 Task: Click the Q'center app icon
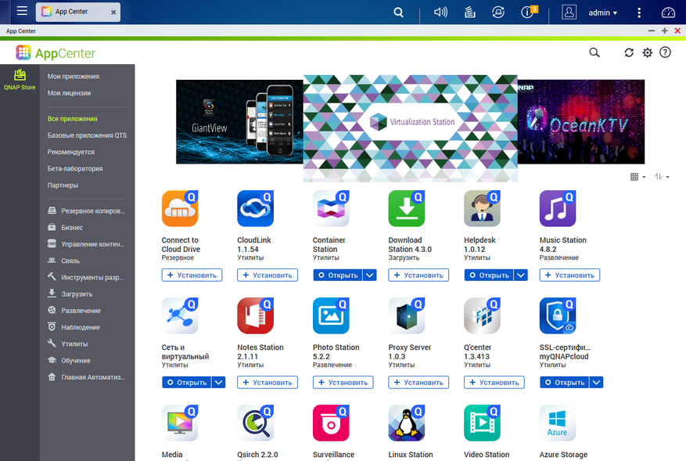(x=482, y=315)
